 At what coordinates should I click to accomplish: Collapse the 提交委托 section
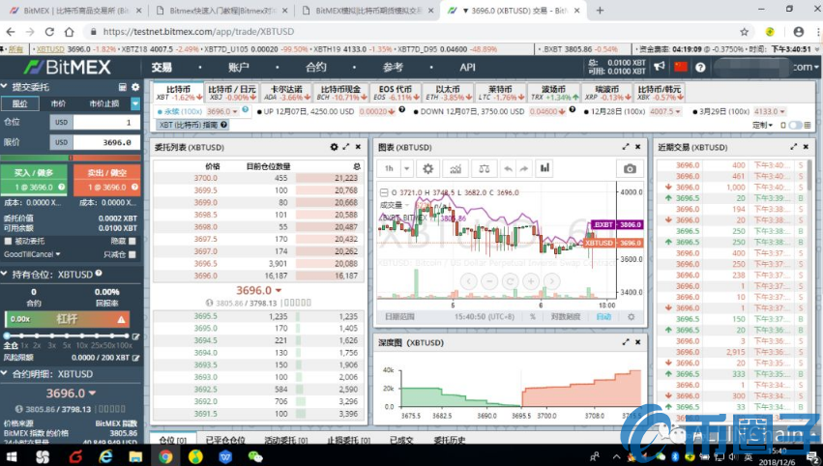[x=4, y=87]
